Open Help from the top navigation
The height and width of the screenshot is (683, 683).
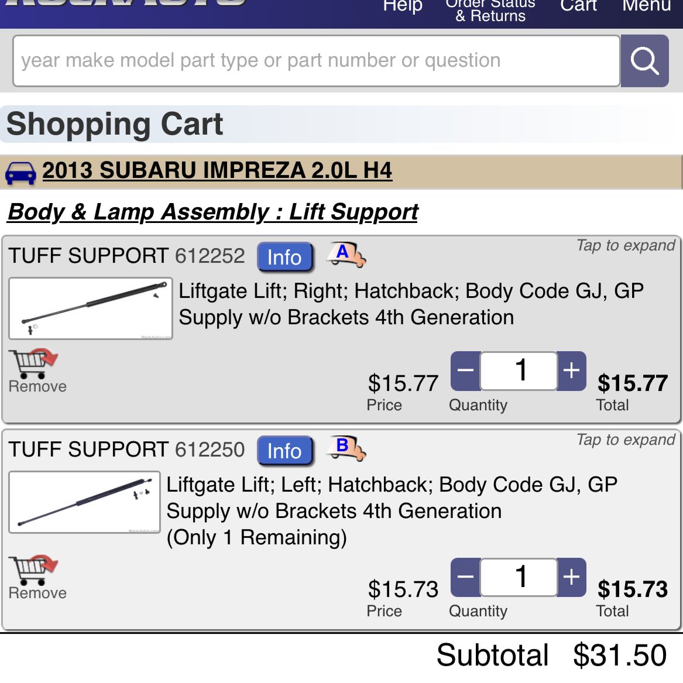point(403,7)
